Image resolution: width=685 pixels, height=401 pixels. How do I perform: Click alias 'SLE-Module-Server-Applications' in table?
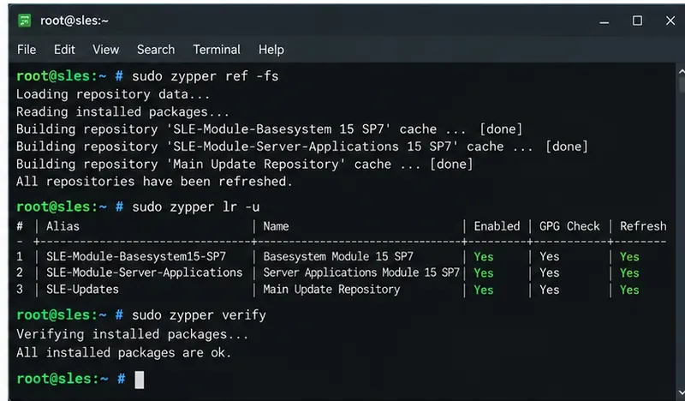tap(144, 272)
